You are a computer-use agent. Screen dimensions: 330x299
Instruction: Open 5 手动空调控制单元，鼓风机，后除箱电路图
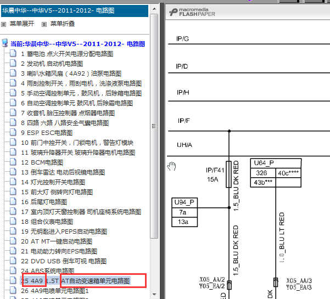(81, 93)
